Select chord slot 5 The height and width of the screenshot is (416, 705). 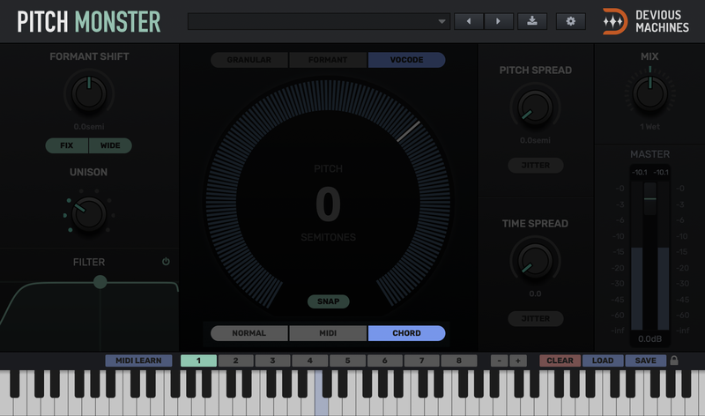[x=348, y=360]
